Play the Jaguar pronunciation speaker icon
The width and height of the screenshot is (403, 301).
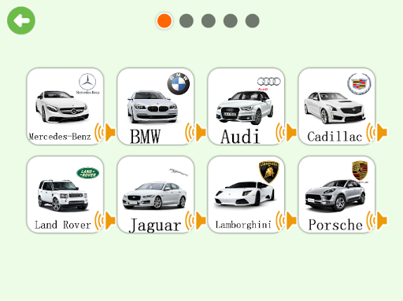click(195, 221)
